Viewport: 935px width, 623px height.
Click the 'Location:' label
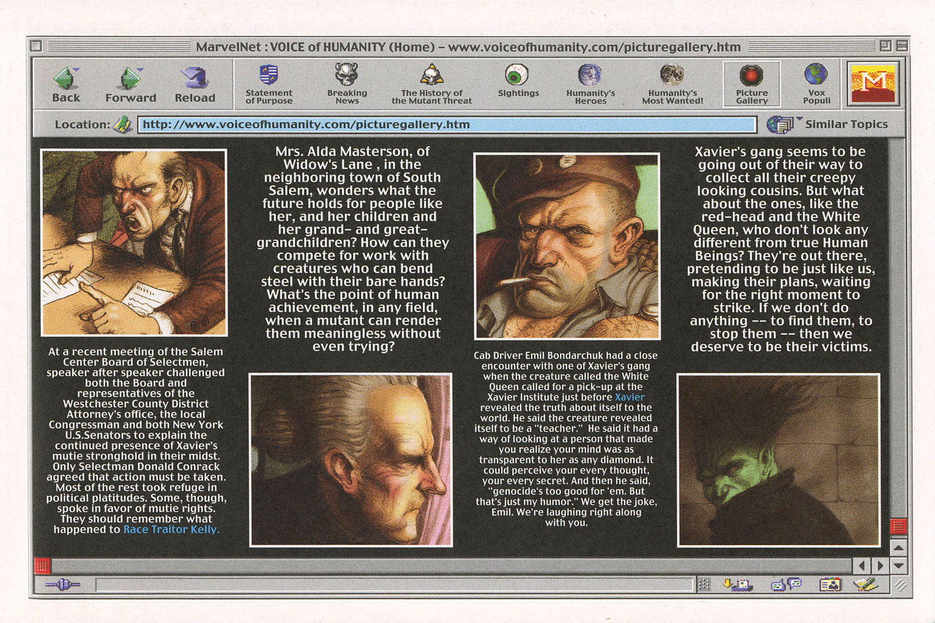click(82, 124)
